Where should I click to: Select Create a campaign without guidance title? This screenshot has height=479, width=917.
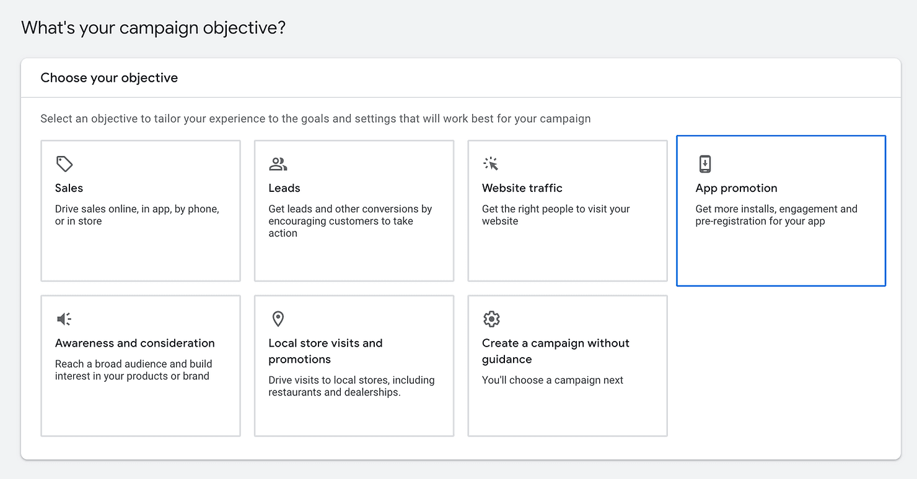tap(555, 351)
